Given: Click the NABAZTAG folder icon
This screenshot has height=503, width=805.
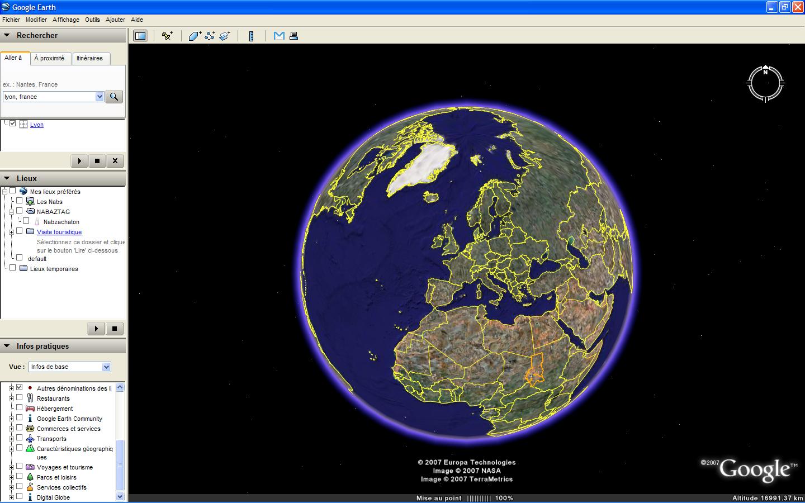Looking at the screenshot, I should pos(30,211).
